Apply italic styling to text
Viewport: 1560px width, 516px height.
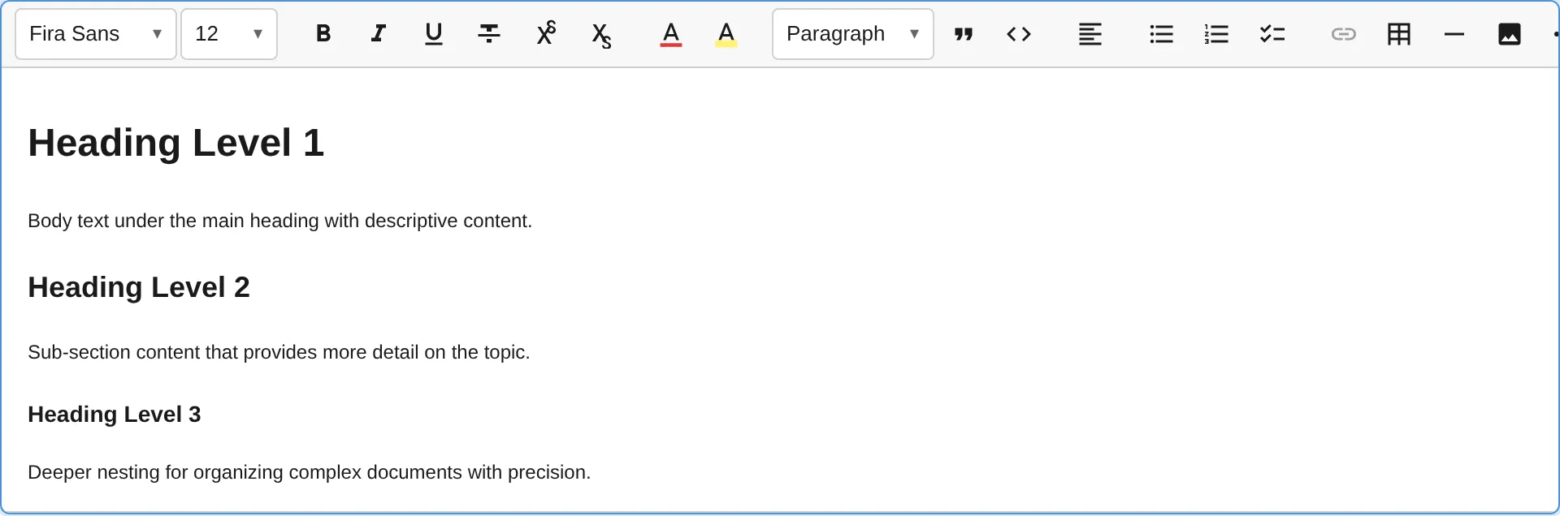(379, 34)
